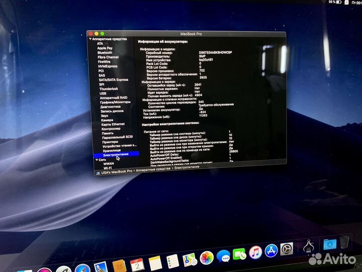
Task: Select Apple Pay in the sidebar
Action: pos(105,48)
